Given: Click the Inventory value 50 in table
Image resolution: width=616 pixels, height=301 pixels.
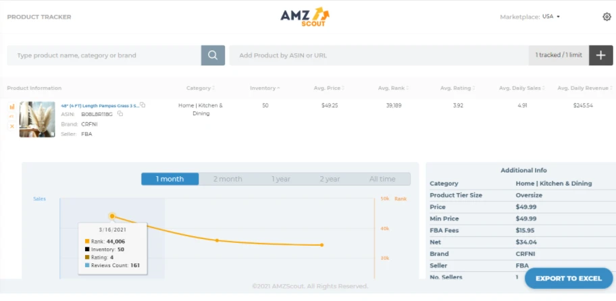Looking at the screenshot, I should pos(265,105).
